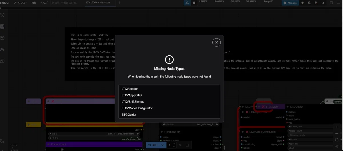Change the attention flash_attention_2 selector

point(191,124)
